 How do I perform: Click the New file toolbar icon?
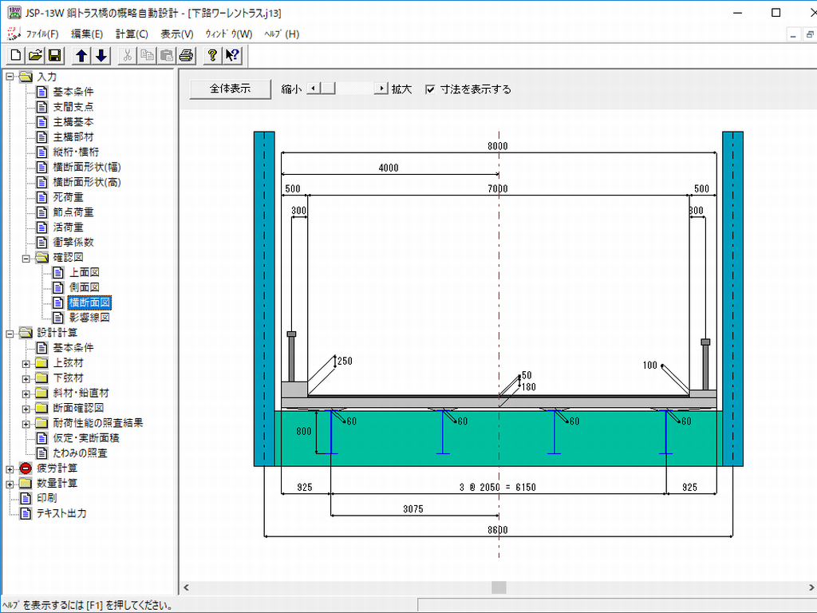click(16, 55)
